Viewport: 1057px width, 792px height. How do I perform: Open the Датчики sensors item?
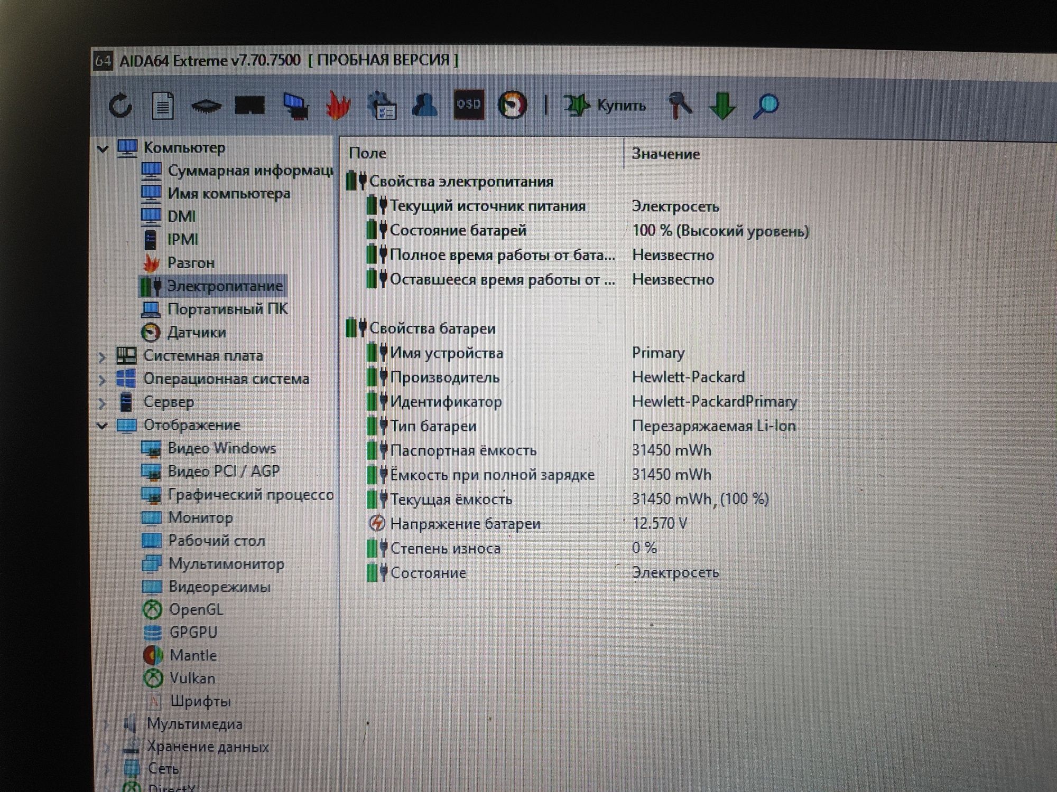[x=183, y=333]
